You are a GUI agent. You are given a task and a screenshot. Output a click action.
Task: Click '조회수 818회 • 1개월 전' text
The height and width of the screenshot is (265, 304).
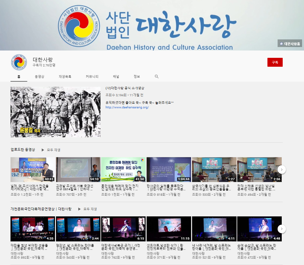tap(163, 194)
